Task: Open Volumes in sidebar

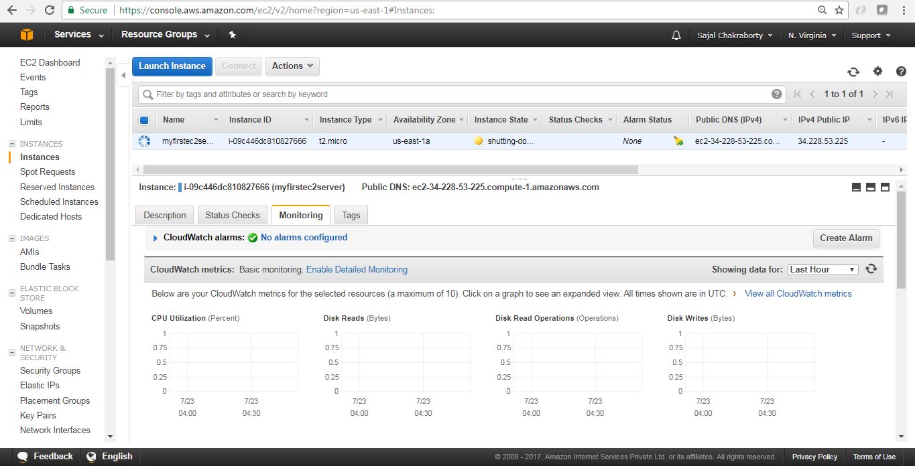Action: [36, 311]
